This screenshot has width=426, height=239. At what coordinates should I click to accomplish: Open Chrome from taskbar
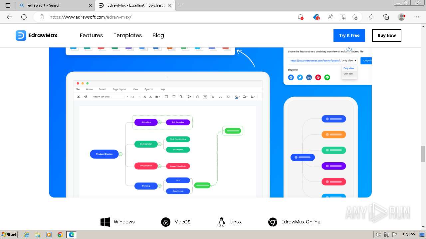60,235
